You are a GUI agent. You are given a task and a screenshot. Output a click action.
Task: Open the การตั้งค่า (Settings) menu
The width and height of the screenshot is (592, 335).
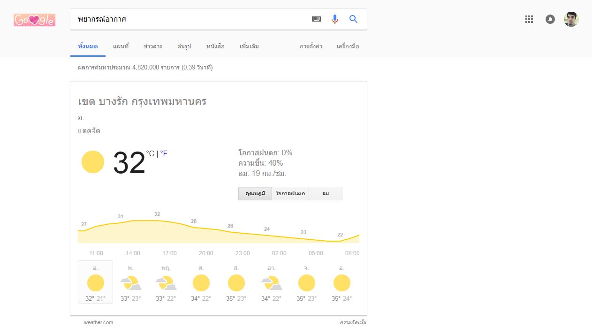311,46
